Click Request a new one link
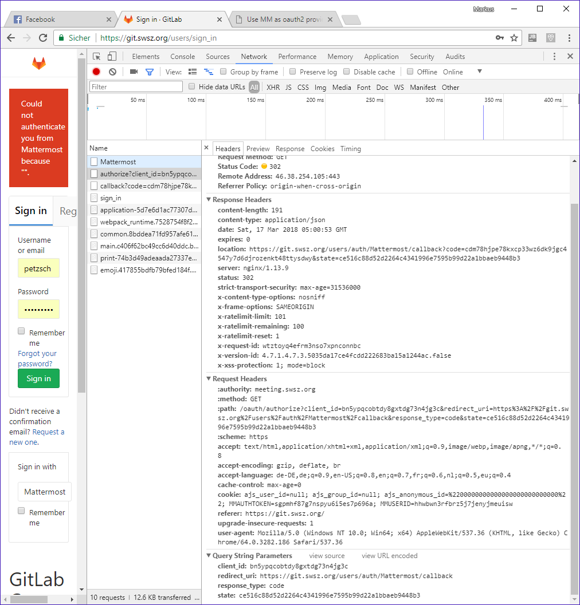 37,437
